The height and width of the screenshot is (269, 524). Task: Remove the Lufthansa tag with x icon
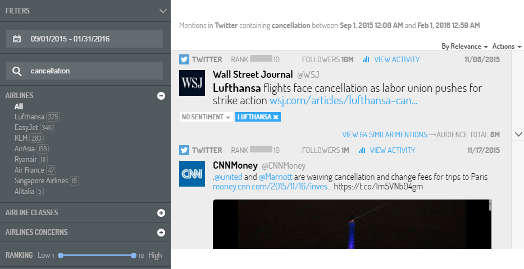click(x=275, y=117)
